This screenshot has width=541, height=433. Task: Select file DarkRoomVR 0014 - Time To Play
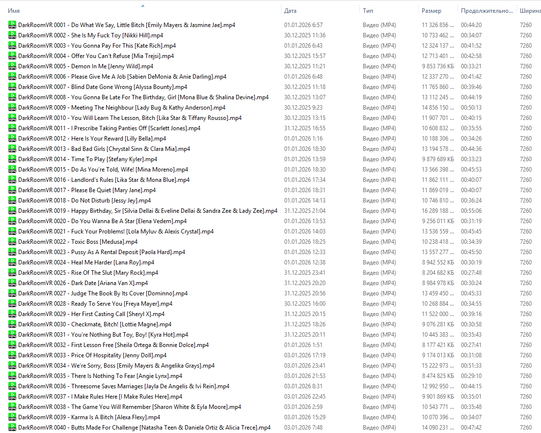[88, 159]
